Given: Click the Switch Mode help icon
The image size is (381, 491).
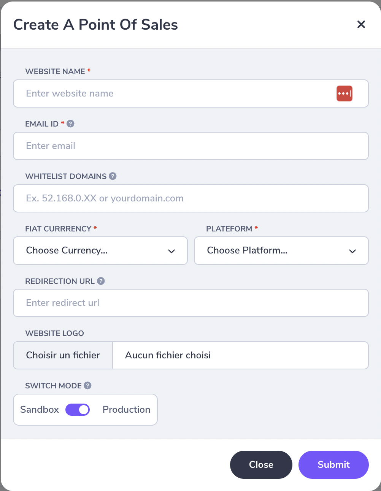Looking at the screenshot, I should 87,385.
